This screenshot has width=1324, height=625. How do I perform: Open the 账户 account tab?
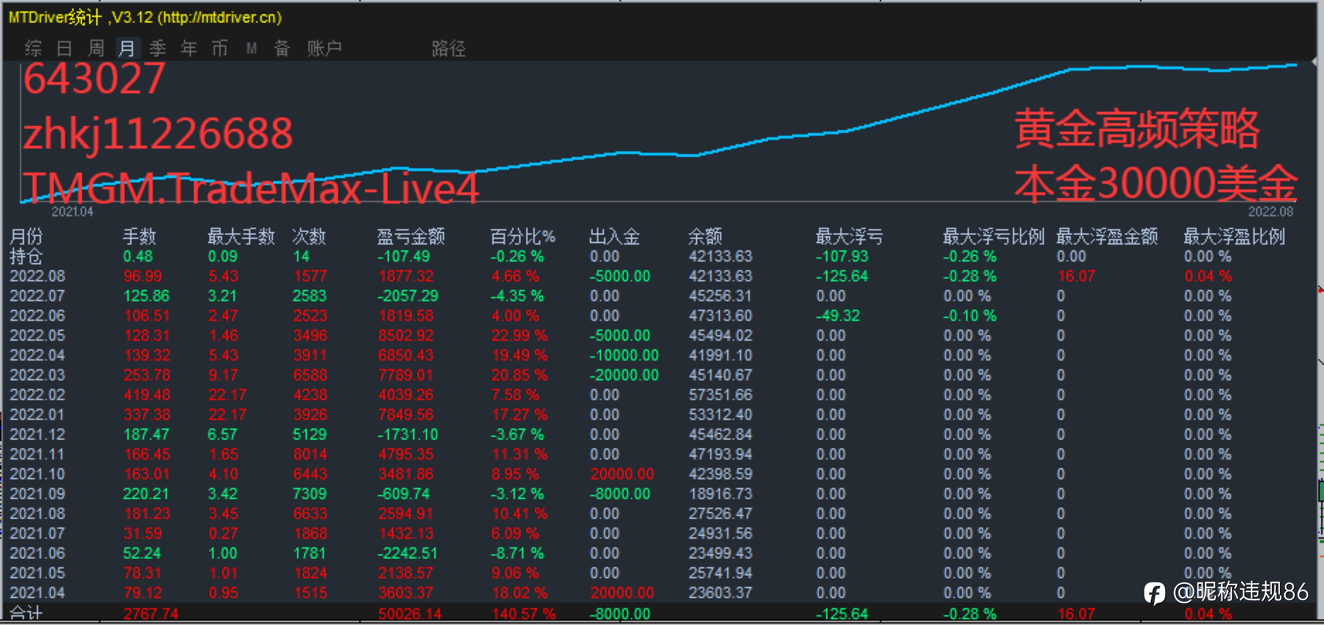point(325,48)
